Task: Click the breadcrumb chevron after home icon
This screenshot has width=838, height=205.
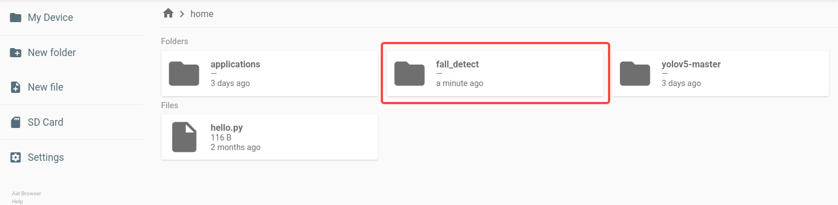Action: (x=182, y=14)
